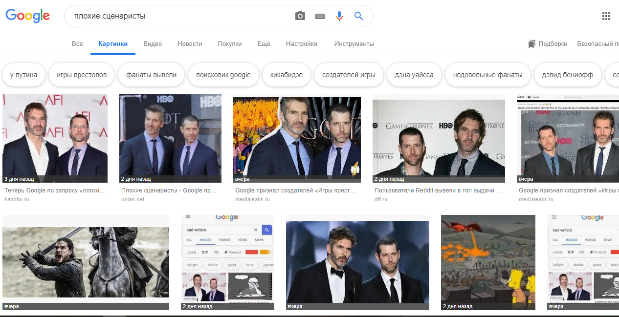Start voice search with the microphone
The image size is (619, 317).
click(x=339, y=16)
